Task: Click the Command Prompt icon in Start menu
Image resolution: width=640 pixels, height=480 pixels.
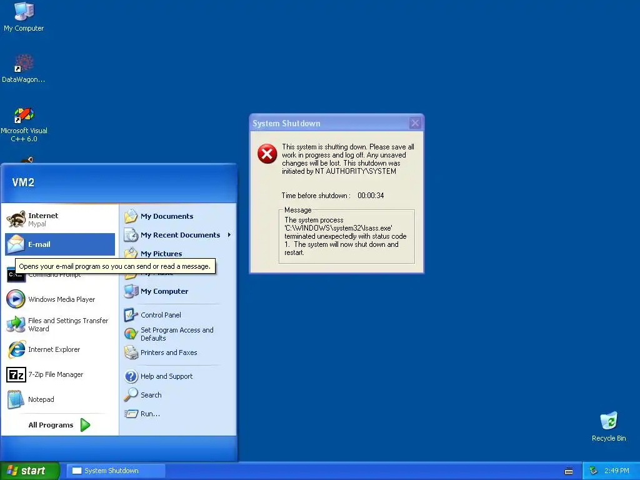Action: (x=16, y=275)
